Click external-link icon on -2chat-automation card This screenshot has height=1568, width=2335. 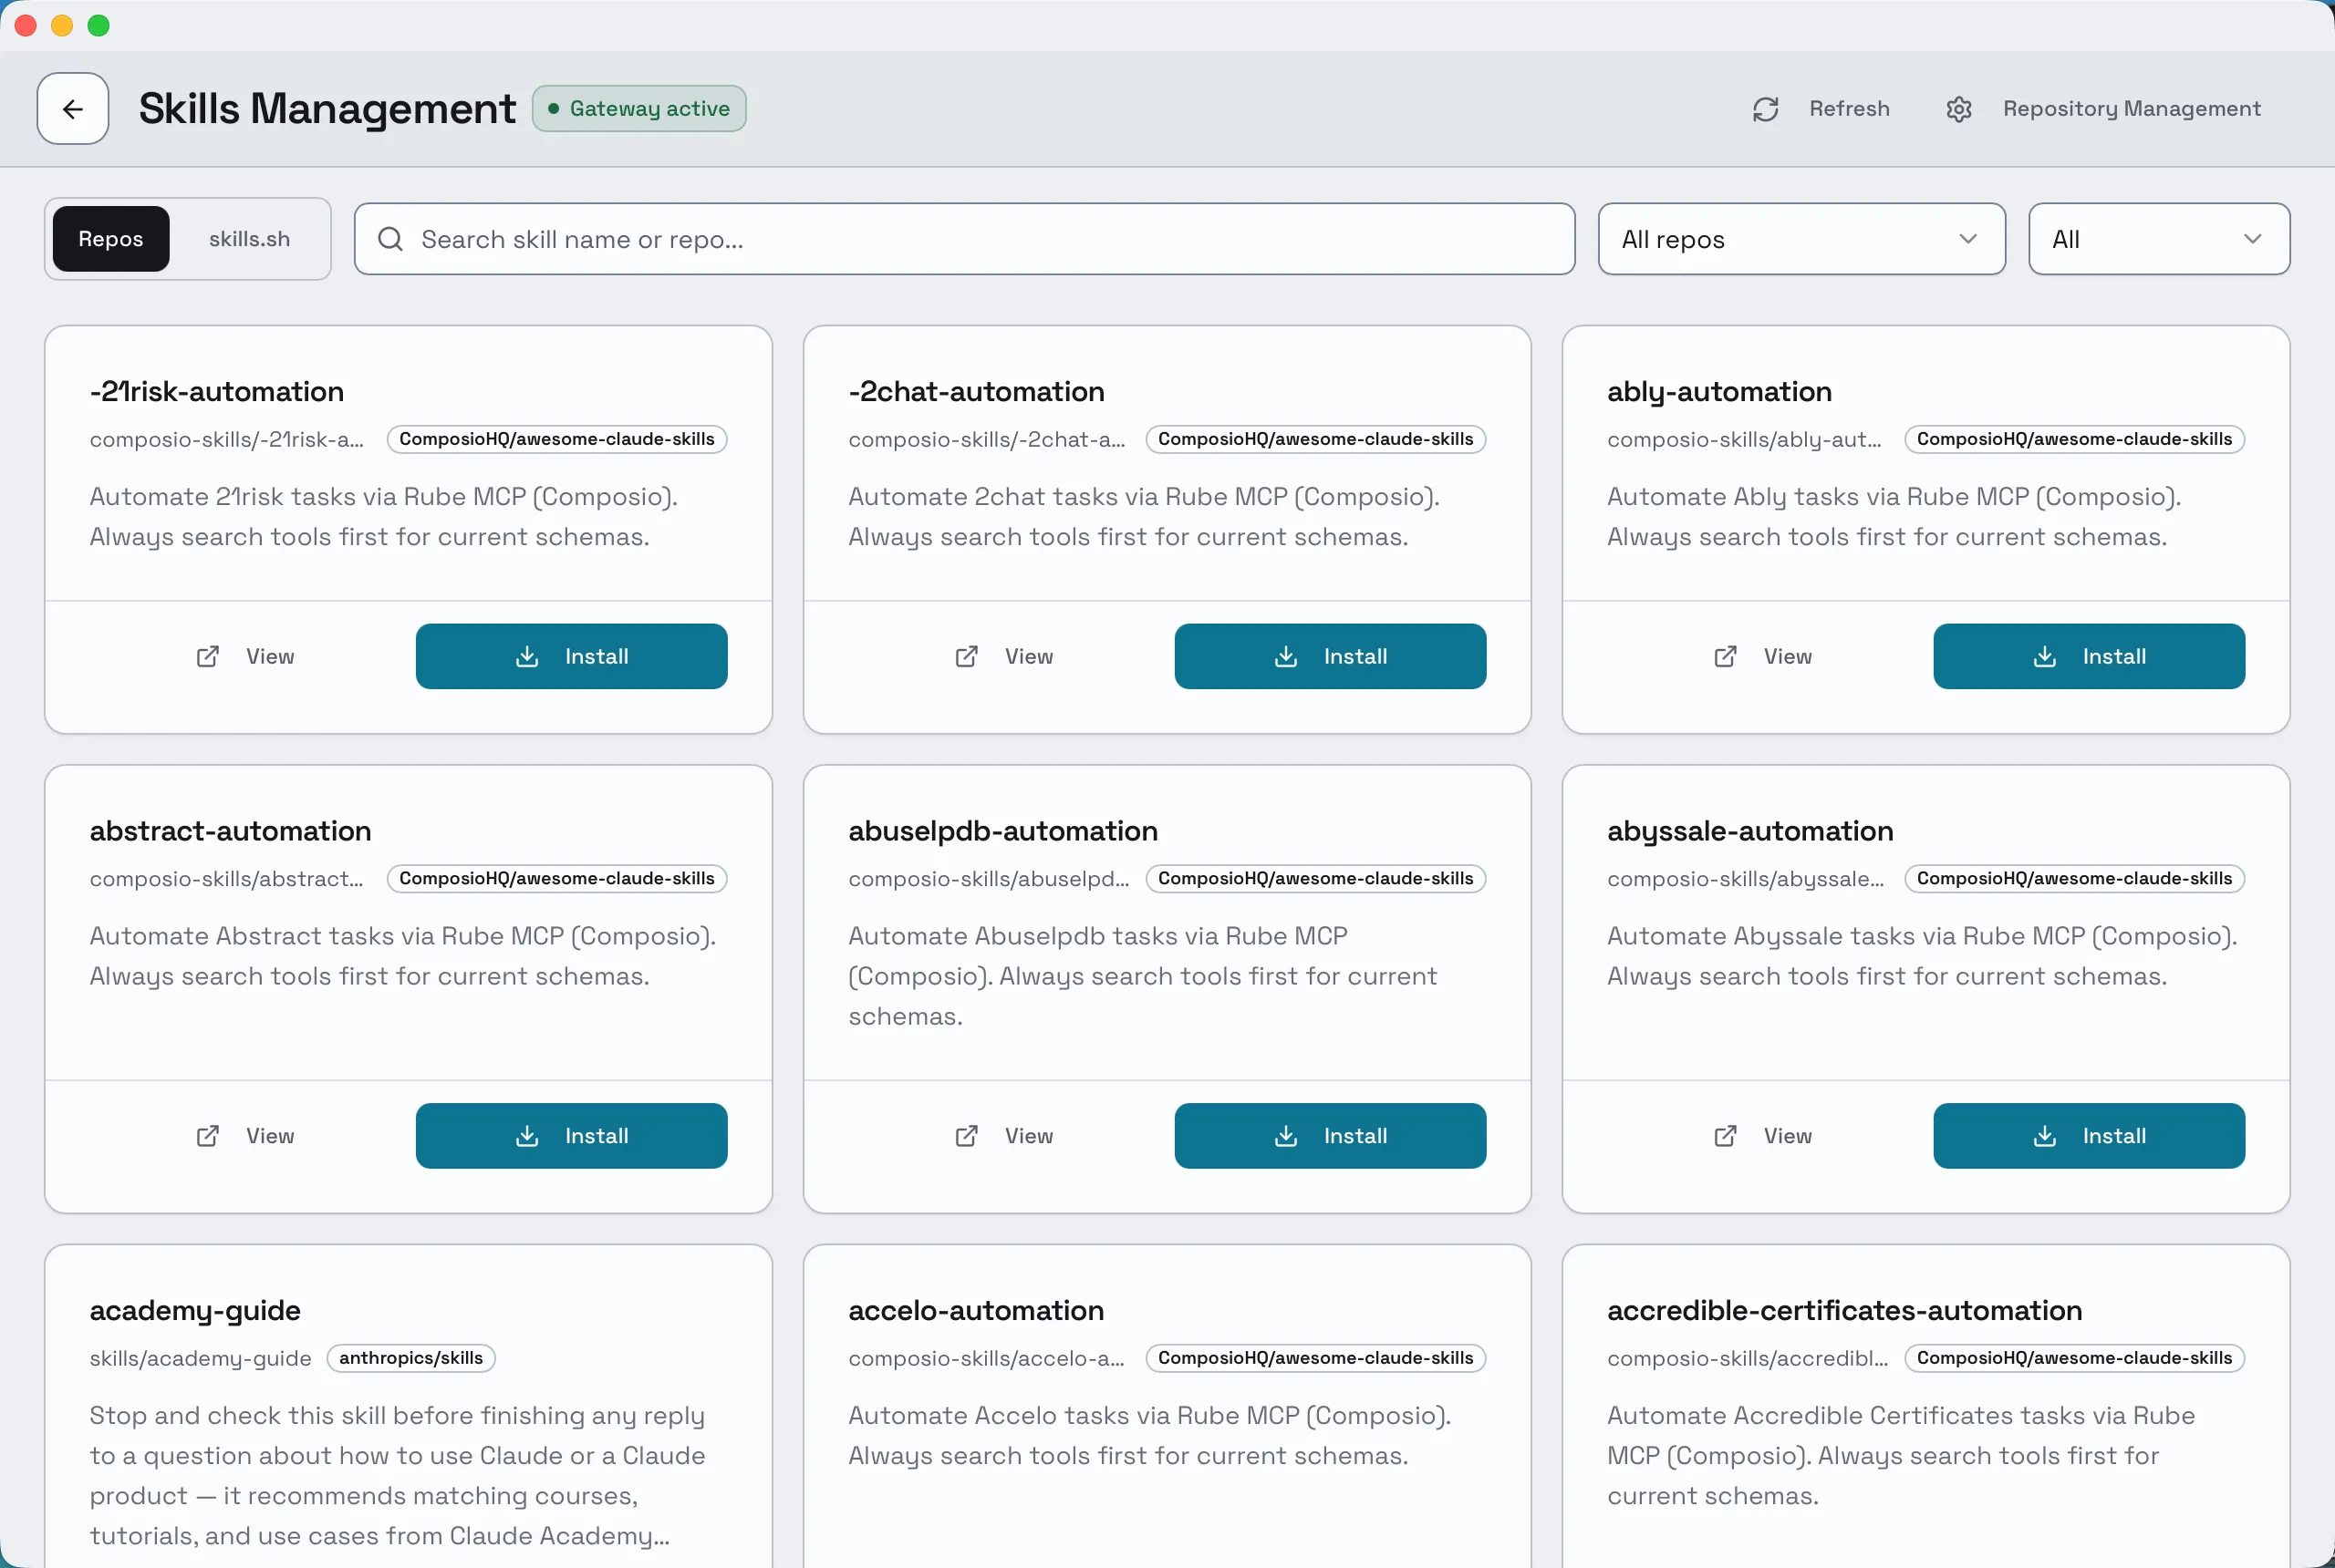pyautogui.click(x=967, y=657)
